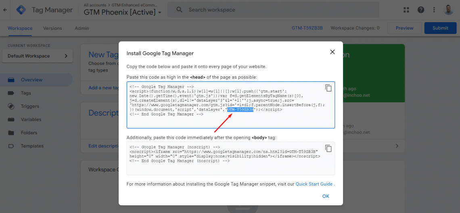This screenshot has height=213, width=460.
Task: Click the Preview button
Action: point(404,28)
